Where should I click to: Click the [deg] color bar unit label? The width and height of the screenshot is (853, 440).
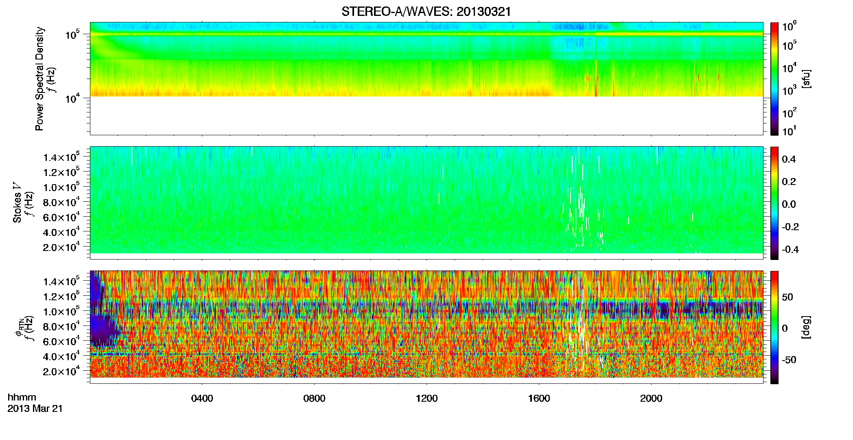tap(806, 327)
